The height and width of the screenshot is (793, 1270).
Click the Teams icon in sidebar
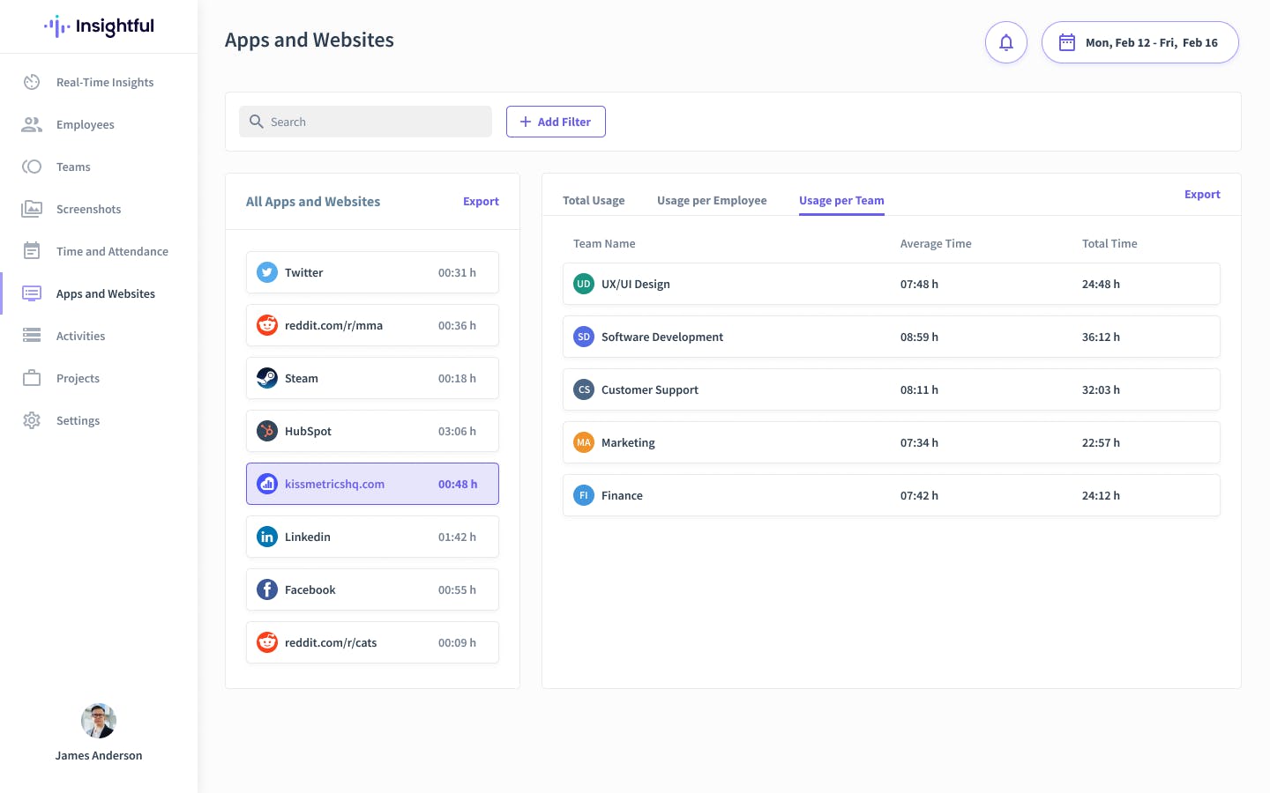point(32,167)
